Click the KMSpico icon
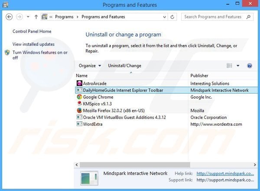Viewport: 260px width, 191px height. pyautogui.click(x=79, y=104)
